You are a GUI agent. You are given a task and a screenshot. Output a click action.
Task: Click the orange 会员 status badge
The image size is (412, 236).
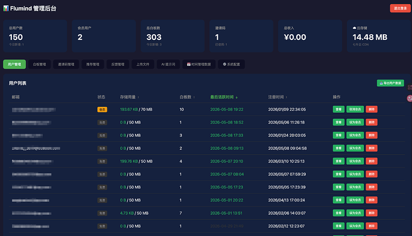point(102,109)
